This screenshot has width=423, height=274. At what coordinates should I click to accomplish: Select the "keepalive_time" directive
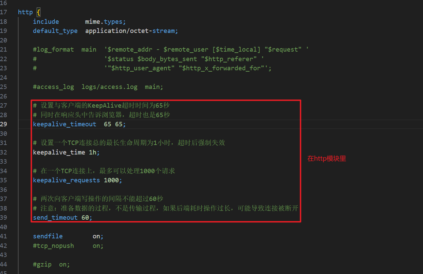pyautogui.click(x=59, y=152)
